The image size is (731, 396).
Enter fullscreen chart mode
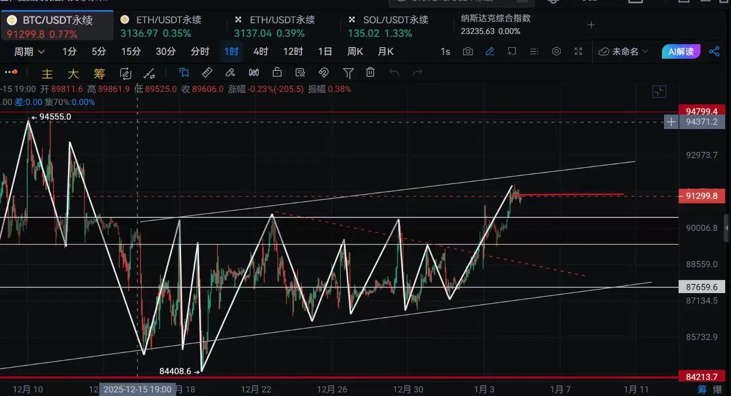(578, 51)
